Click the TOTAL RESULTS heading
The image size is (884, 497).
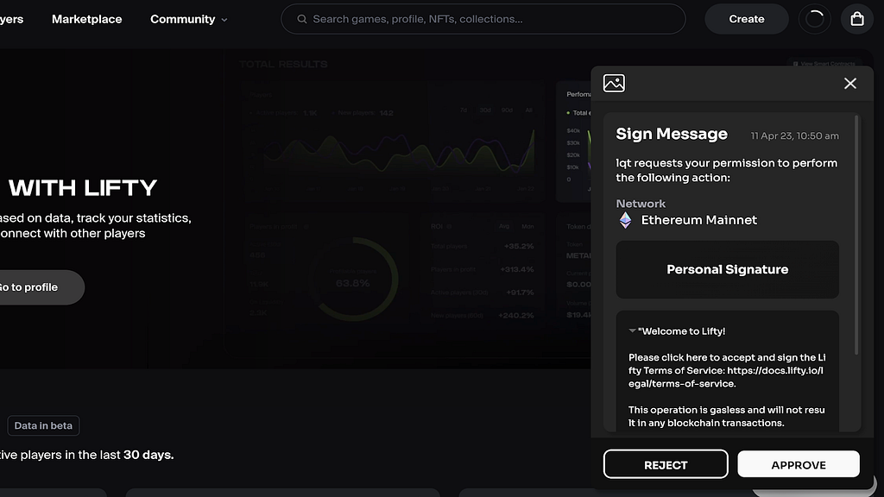click(283, 64)
